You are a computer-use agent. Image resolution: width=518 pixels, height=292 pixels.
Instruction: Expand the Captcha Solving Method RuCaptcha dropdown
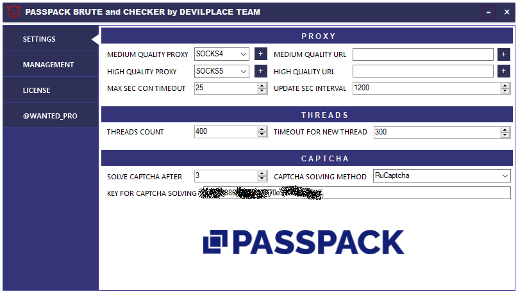[x=442, y=175]
